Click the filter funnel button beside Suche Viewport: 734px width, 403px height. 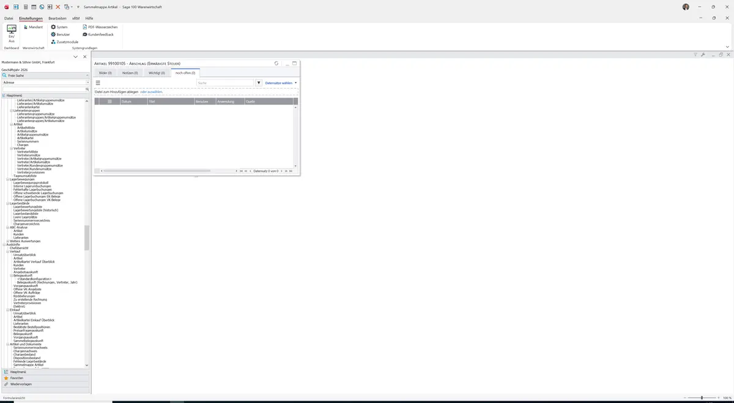point(259,82)
